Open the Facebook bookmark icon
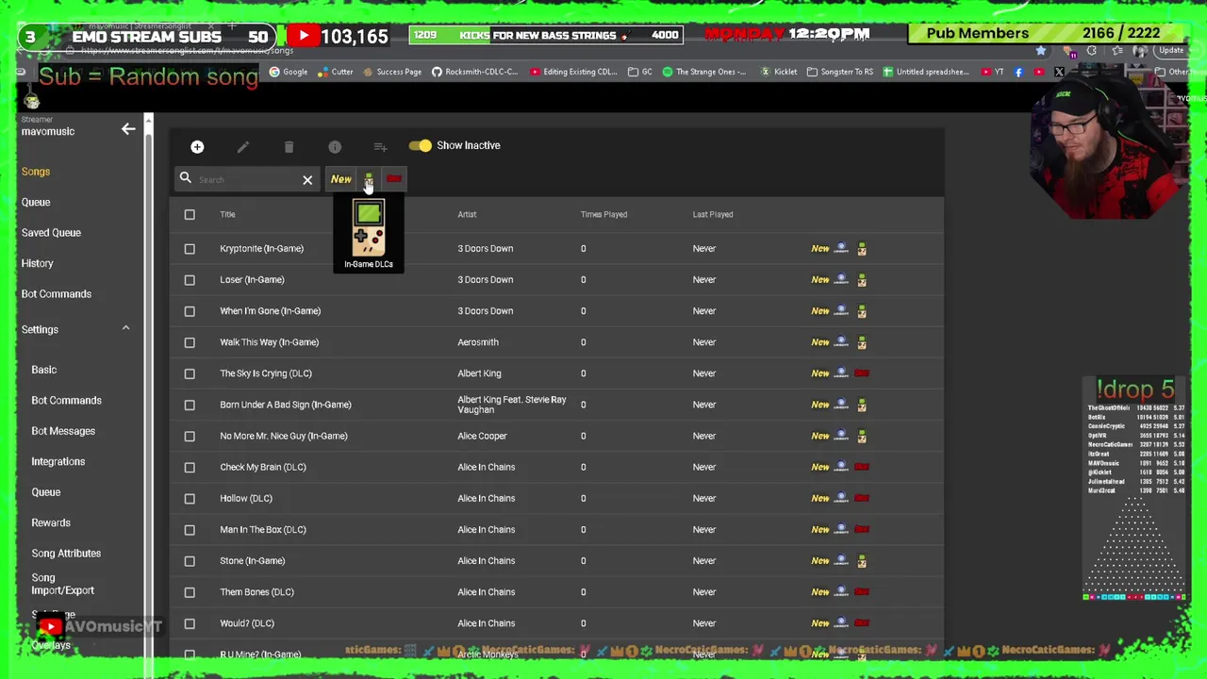This screenshot has height=679, width=1207. coord(1018,72)
